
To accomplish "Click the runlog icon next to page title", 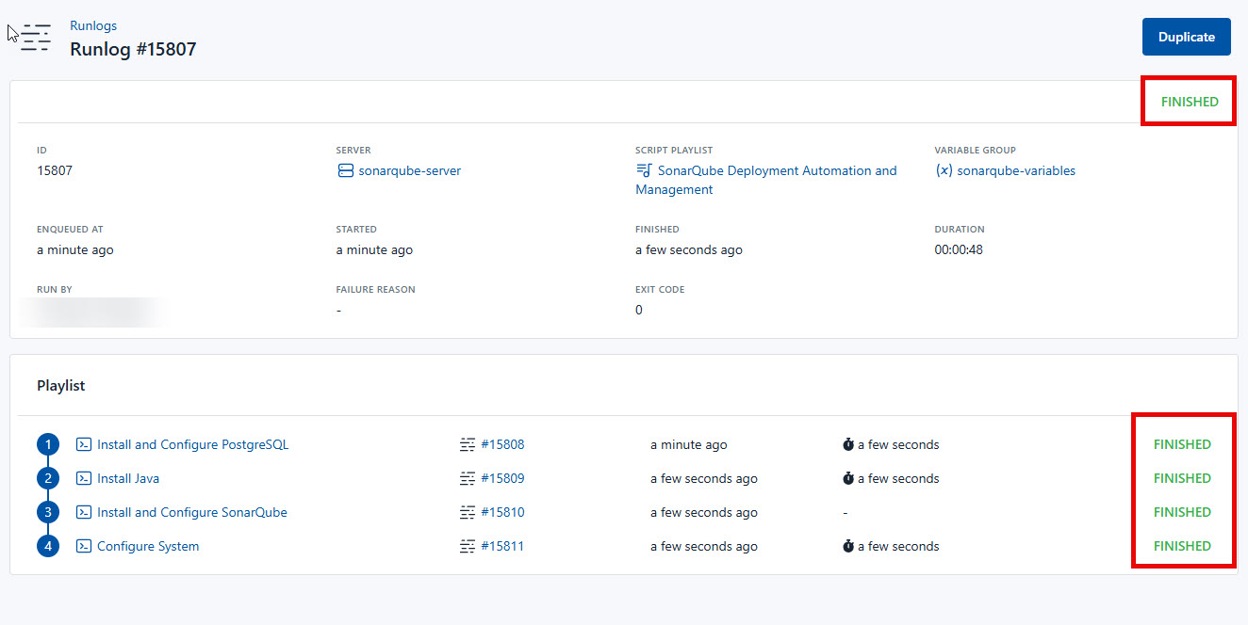I will click(36, 39).
